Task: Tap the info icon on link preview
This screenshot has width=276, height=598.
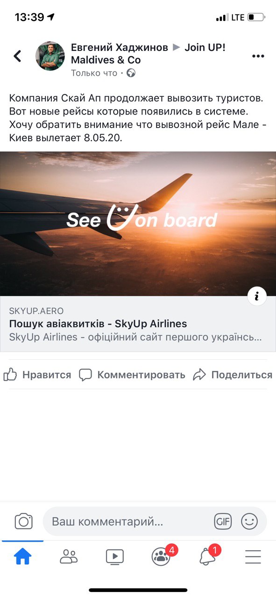Action: pos(257,296)
